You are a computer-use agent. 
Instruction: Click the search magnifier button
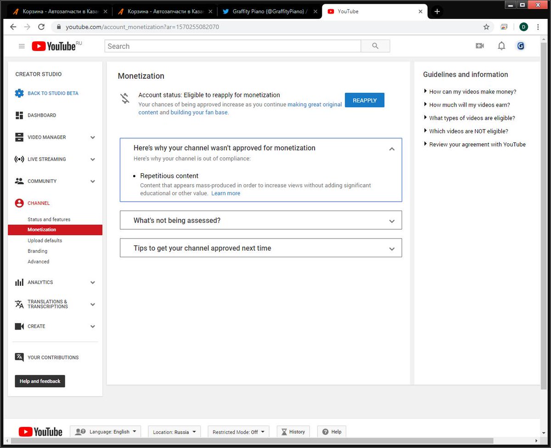pyautogui.click(x=375, y=46)
